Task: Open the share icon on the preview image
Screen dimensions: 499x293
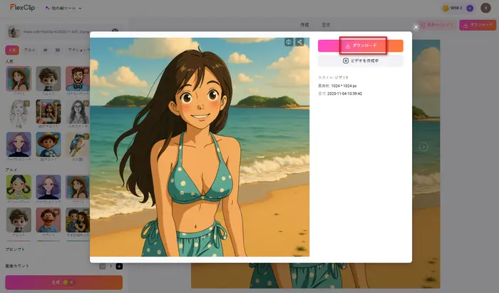Action: click(299, 42)
